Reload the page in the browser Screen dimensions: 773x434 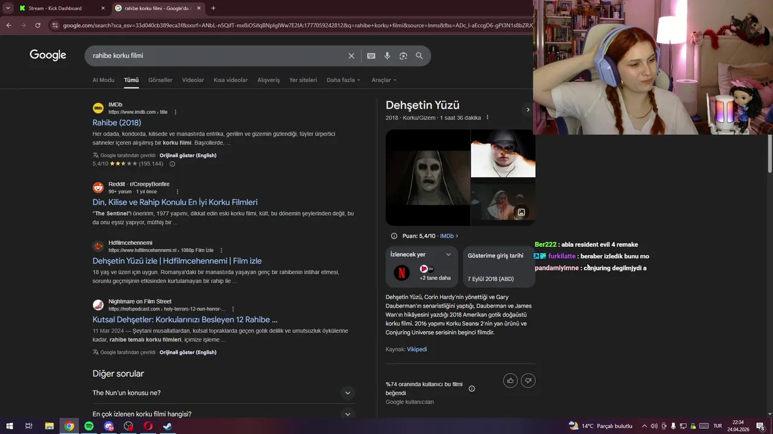click(x=37, y=25)
